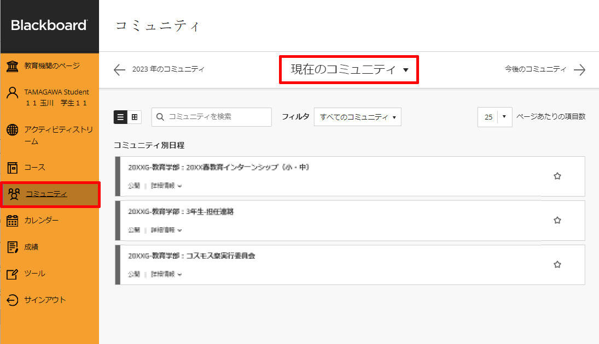Open the institution page icon (教育機関のページ)
This screenshot has height=344, width=599.
coord(12,66)
